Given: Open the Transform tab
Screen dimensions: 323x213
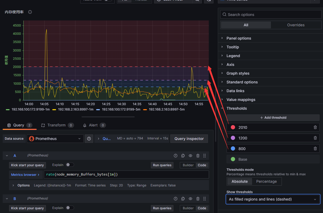Looking at the screenshot, I should pyautogui.click(x=57, y=125).
